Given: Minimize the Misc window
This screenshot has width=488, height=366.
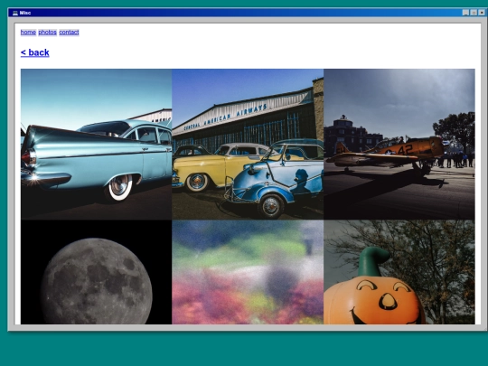Looking at the screenshot, I should tap(465, 13).
